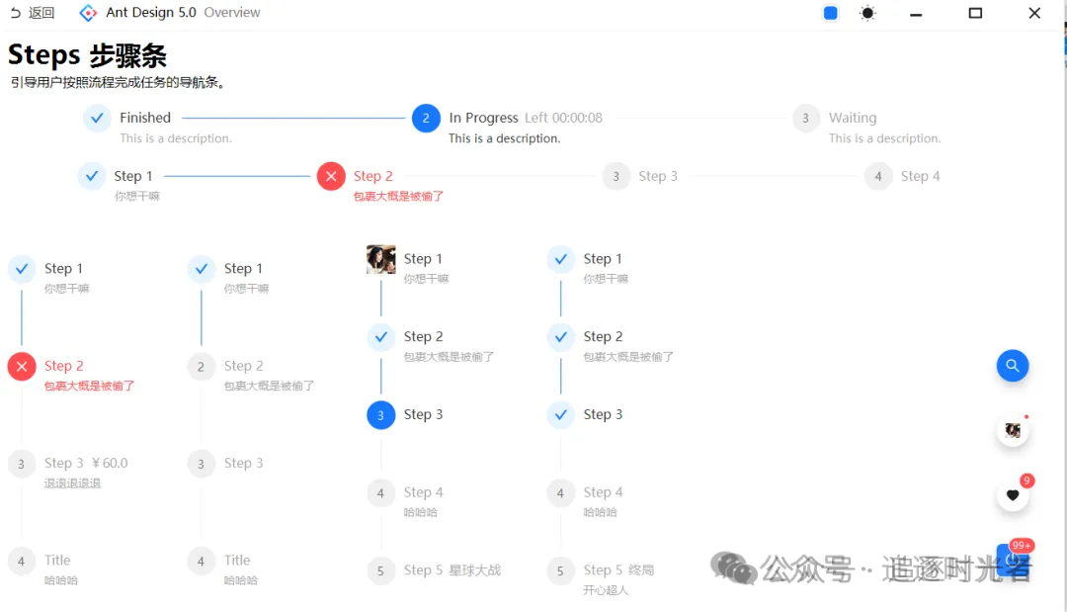This screenshot has width=1067, height=612.
Task: Click the red error icon in the vertical steps list
Action: (22, 366)
